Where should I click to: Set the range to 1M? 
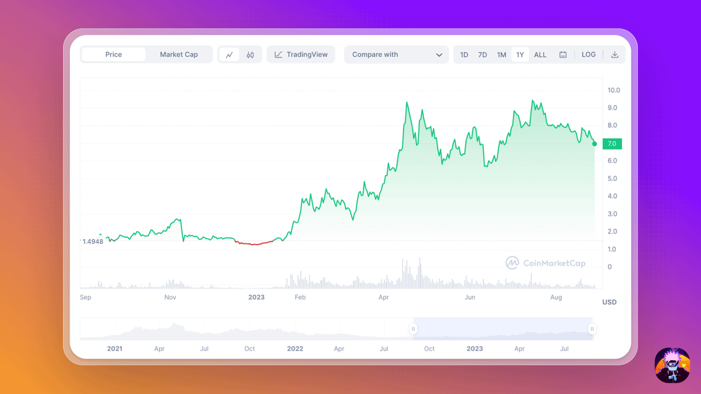(x=501, y=55)
